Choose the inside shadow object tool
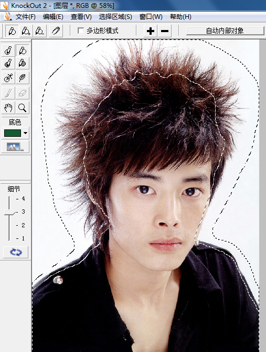 [8, 63]
